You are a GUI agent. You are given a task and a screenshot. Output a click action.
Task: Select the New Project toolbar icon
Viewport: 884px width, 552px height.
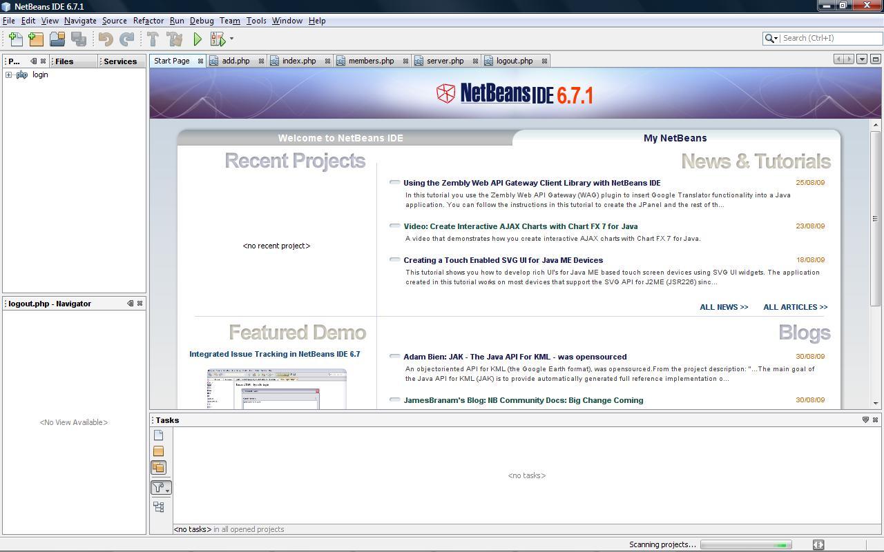[x=36, y=39]
